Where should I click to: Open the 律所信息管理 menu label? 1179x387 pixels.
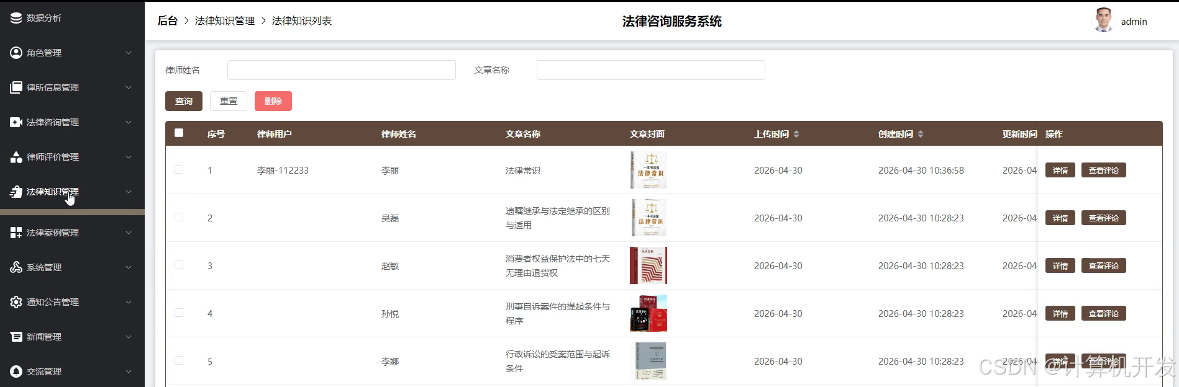click(53, 87)
